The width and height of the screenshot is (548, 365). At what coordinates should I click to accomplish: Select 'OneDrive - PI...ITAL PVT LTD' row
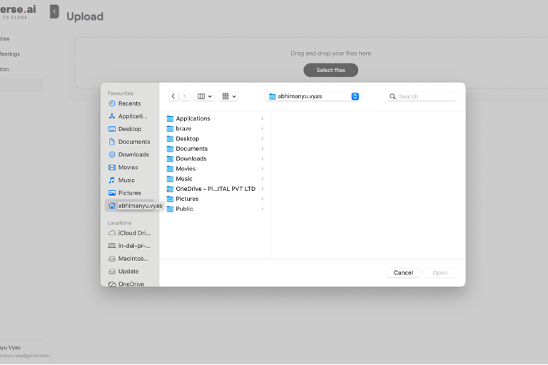point(215,189)
